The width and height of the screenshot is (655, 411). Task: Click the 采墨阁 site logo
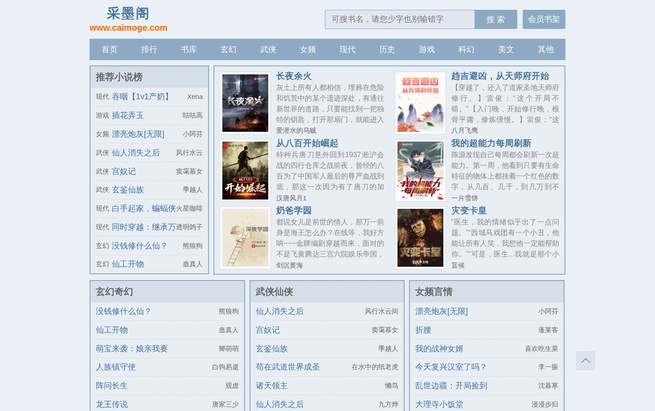coord(128,13)
